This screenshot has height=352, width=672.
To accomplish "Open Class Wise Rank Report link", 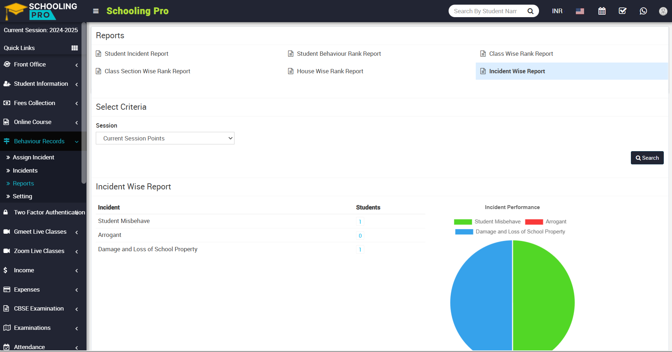I will coord(521,54).
